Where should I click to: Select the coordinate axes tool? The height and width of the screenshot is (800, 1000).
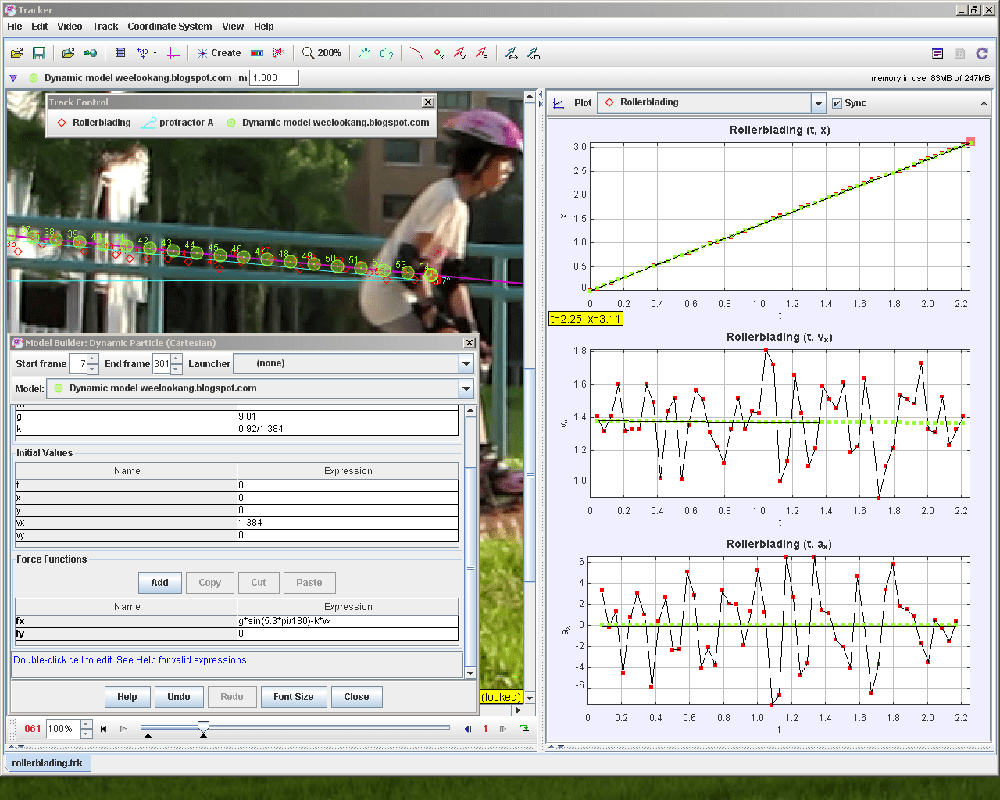174,53
